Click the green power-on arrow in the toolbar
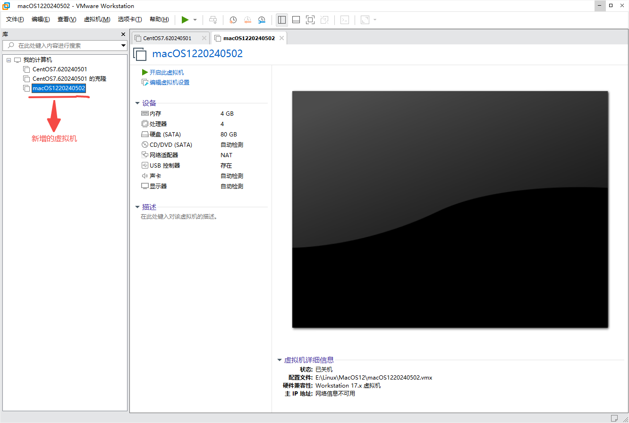The width and height of the screenshot is (629, 423). [185, 20]
